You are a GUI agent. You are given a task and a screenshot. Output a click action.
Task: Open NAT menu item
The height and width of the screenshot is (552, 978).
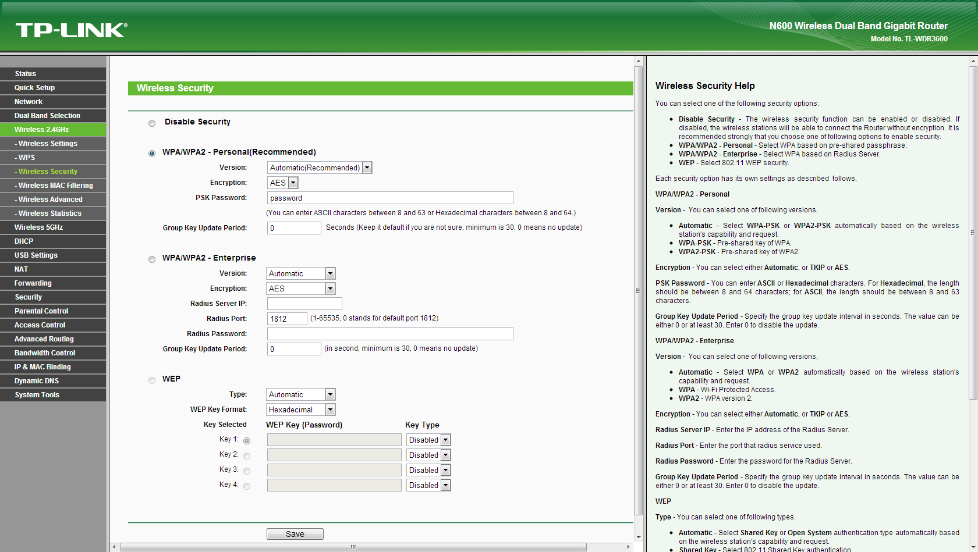point(53,269)
